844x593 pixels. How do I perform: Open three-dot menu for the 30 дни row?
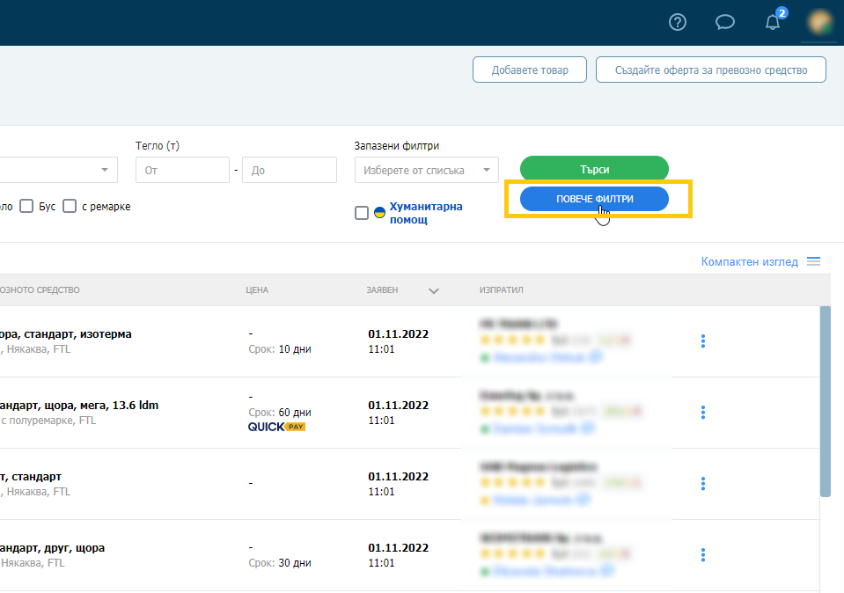point(703,555)
